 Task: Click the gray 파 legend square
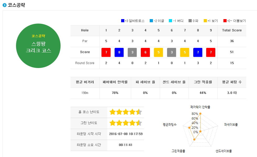[x=190, y=21]
